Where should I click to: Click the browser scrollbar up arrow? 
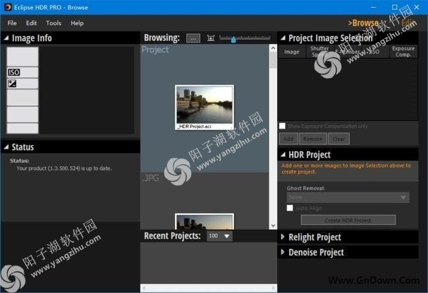click(273, 48)
